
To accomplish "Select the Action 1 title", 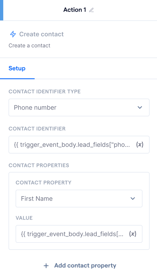I will (x=75, y=10).
